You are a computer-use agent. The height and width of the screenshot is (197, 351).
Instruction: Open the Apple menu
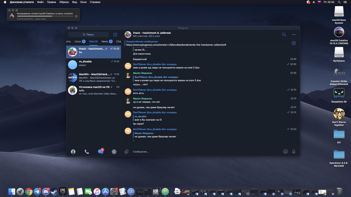point(5,2)
